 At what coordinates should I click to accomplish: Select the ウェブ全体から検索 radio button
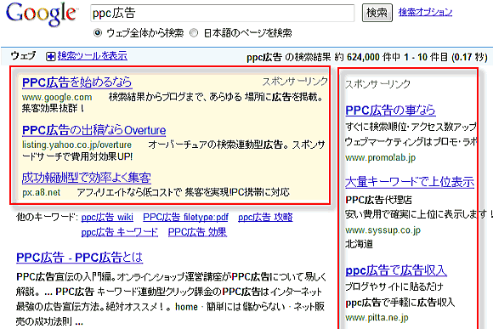pos(98,32)
